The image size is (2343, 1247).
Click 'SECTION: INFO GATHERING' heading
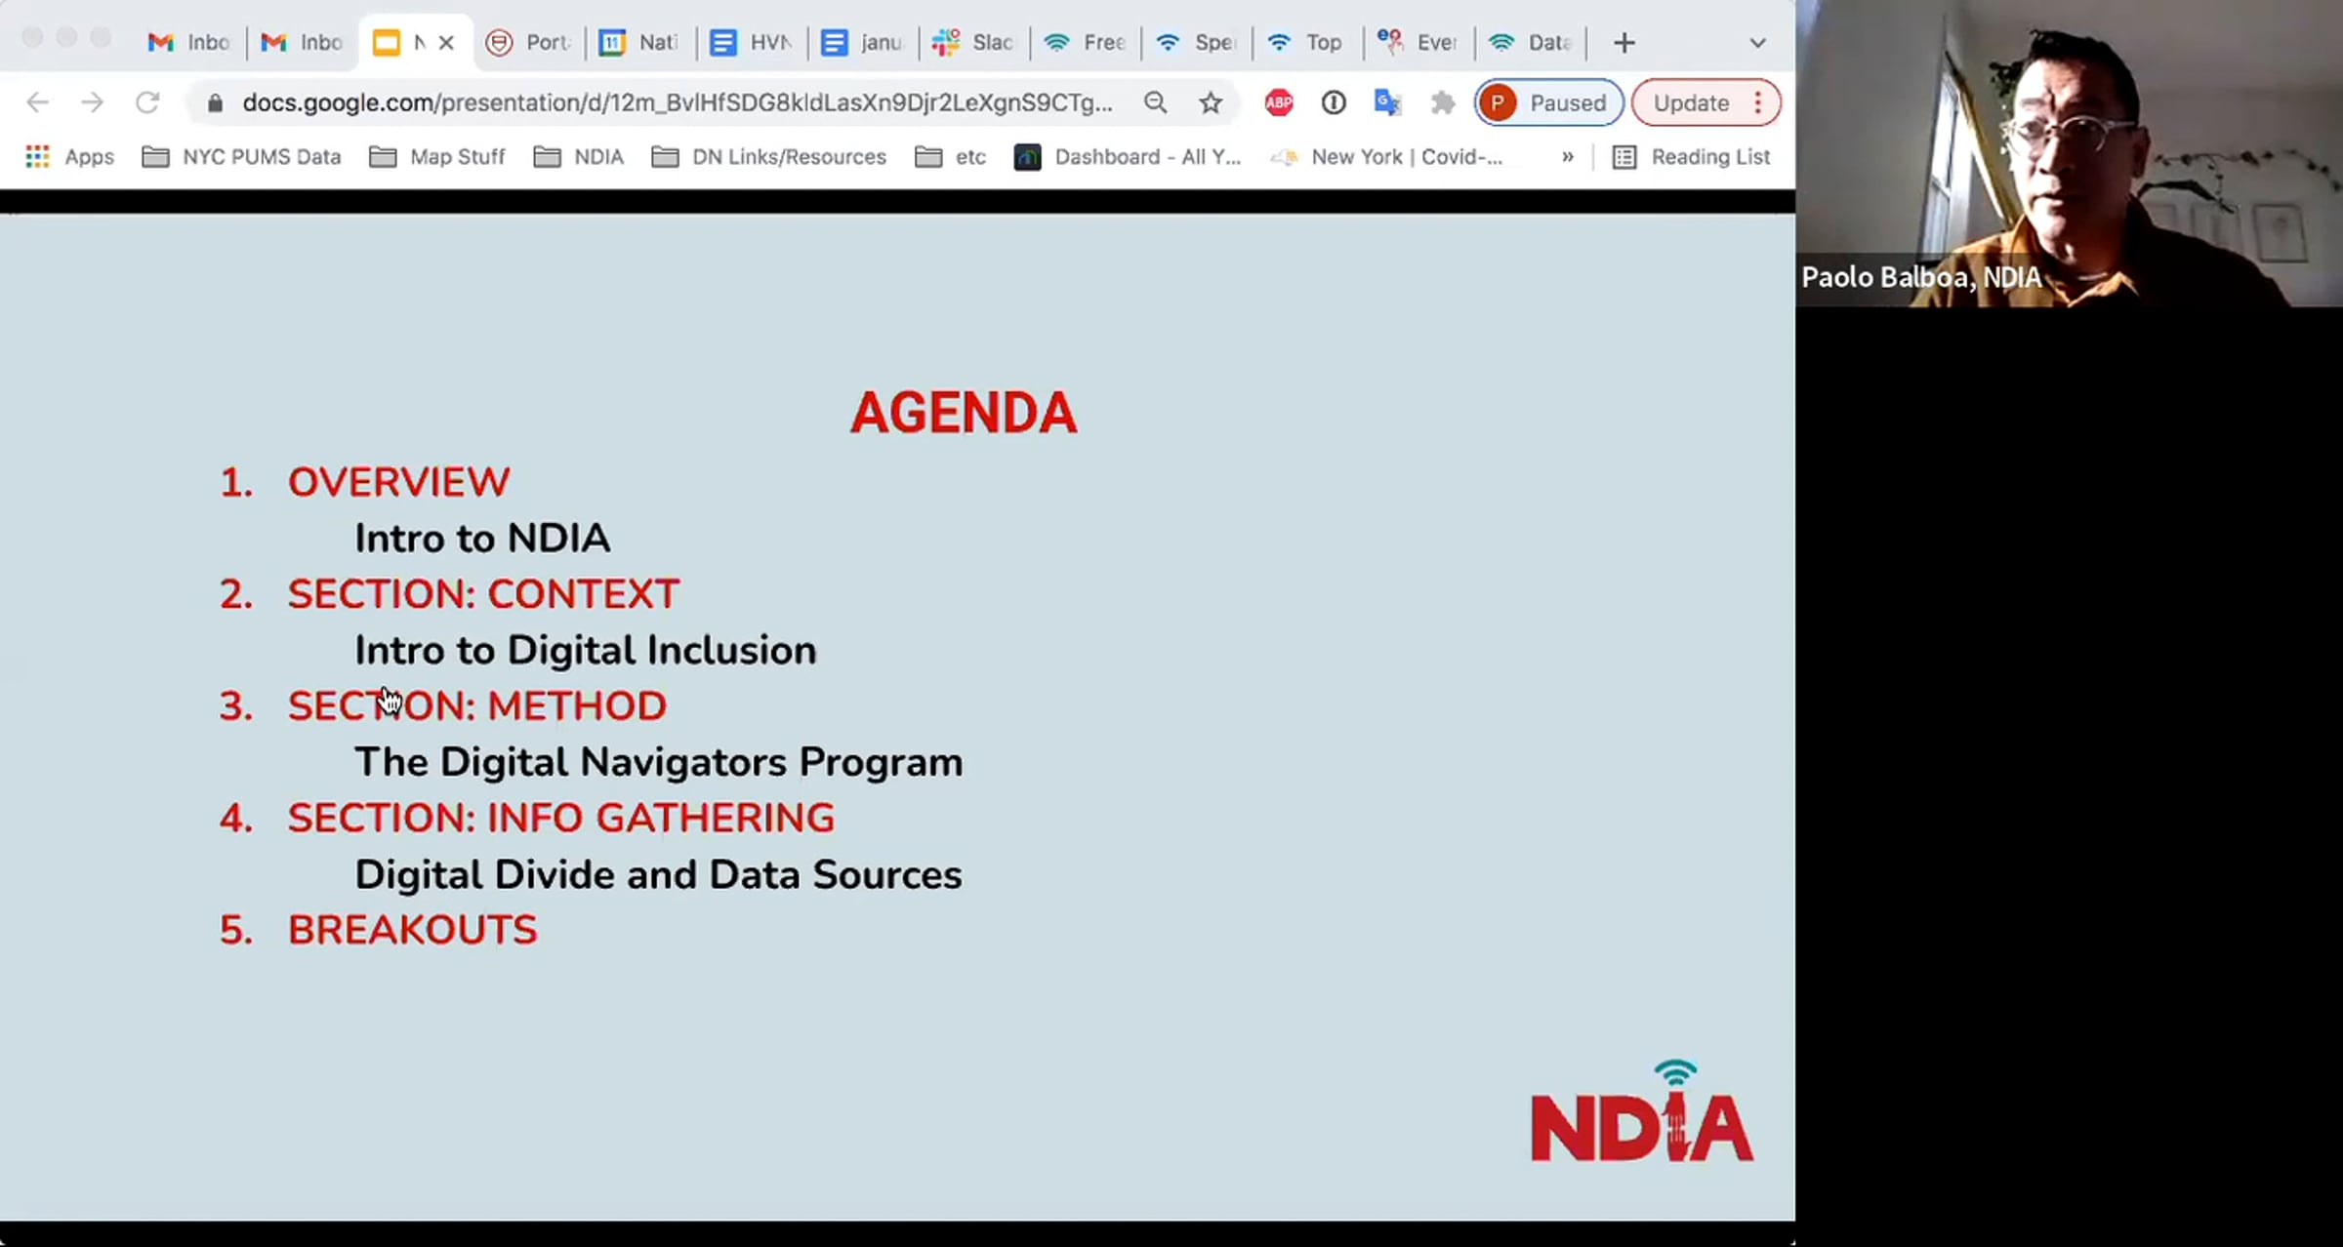(x=561, y=819)
